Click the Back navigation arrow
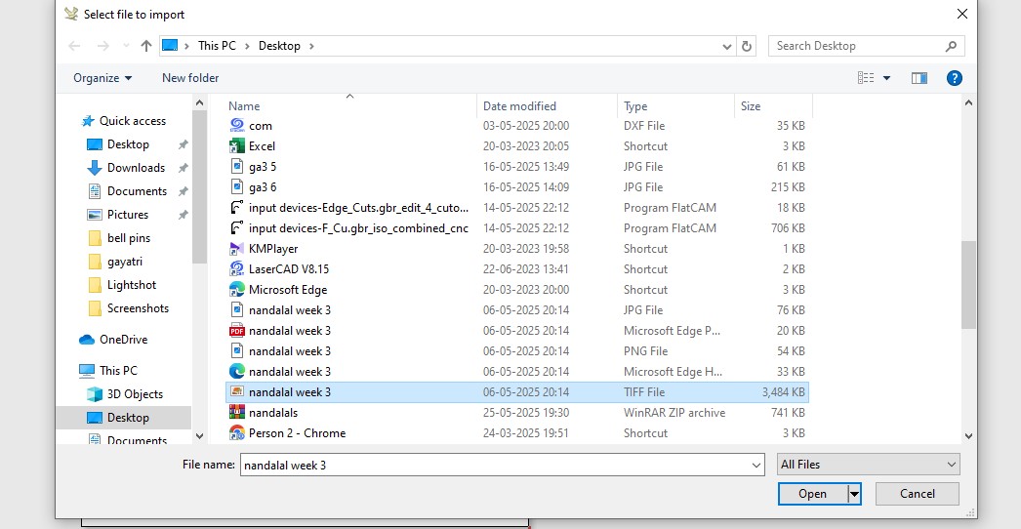Screen dimensions: 1021x529 (x=74, y=46)
